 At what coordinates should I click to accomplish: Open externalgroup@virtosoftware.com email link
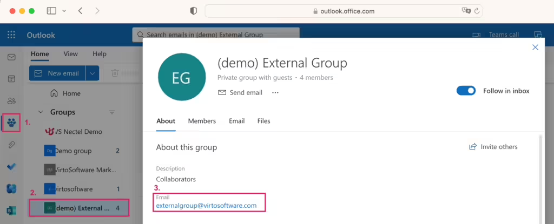[206, 205]
